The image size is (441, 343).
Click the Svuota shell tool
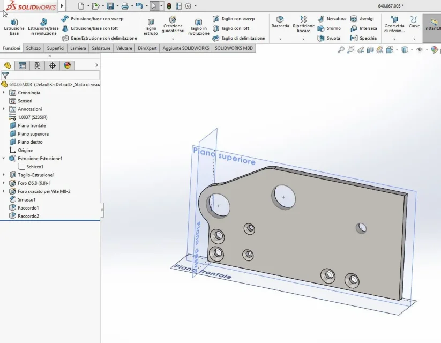[x=329, y=38]
